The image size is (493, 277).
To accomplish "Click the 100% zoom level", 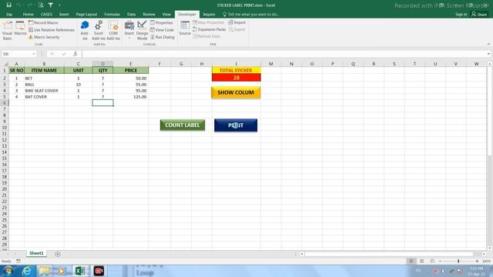I will tap(486, 261).
